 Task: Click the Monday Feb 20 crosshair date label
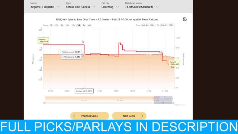pos(84,91)
